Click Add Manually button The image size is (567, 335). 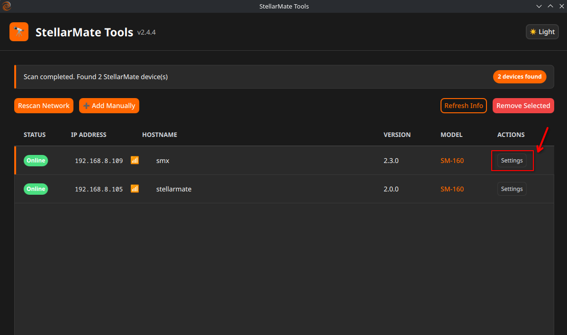coord(109,106)
